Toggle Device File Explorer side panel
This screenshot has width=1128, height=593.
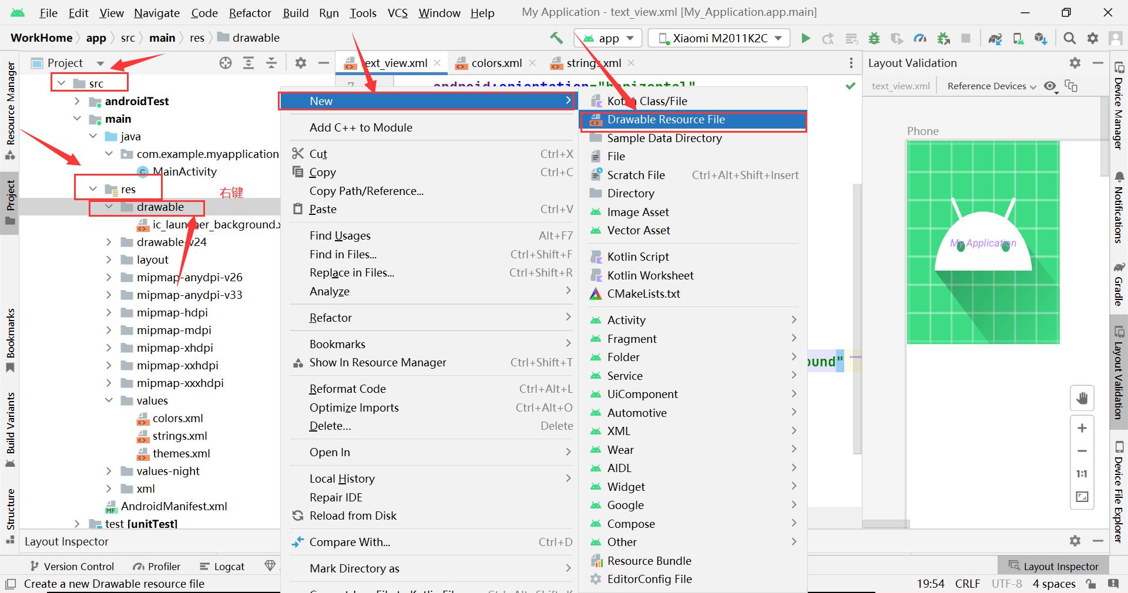pos(1119,491)
